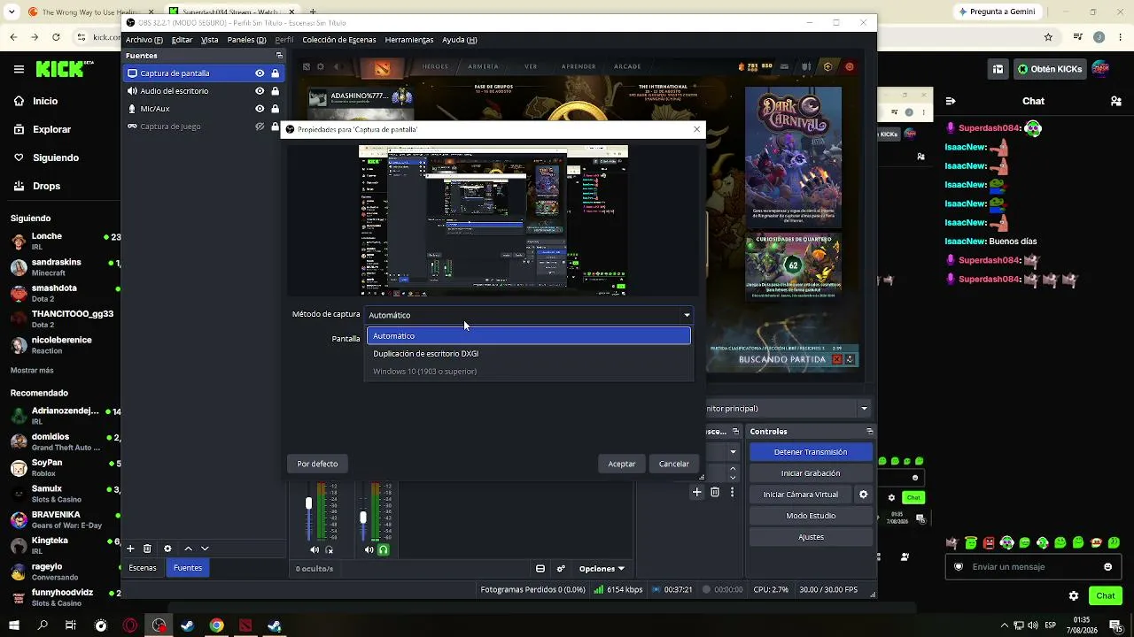This screenshot has width=1134, height=637.
Task: Open the Ayuda menu
Action: 460,40
